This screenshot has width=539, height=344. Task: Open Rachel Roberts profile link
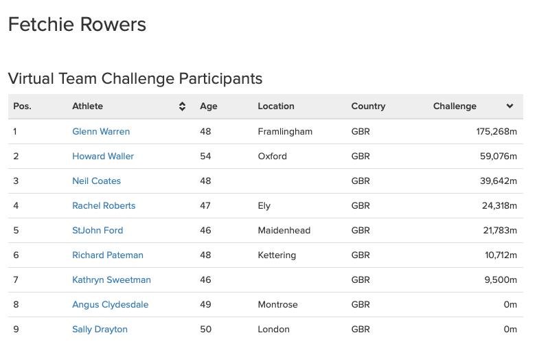[104, 206]
